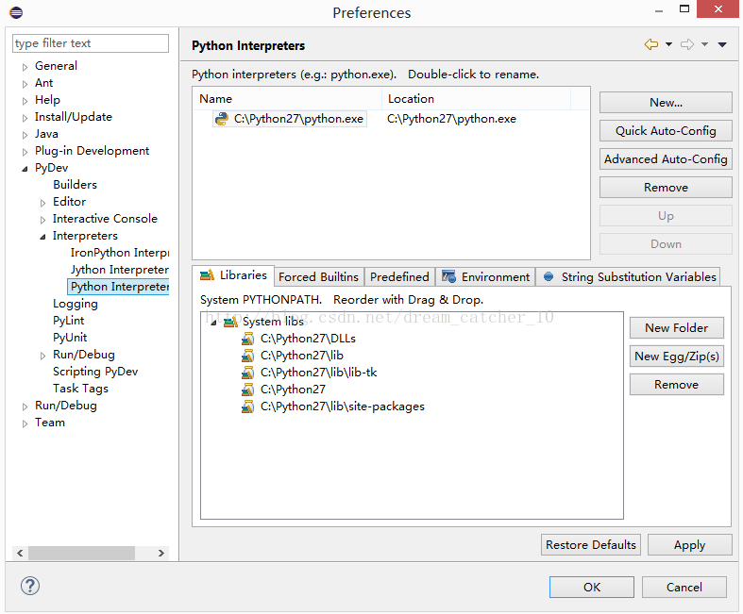
Task: Click the forward navigation arrow icon
Action: click(687, 44)
